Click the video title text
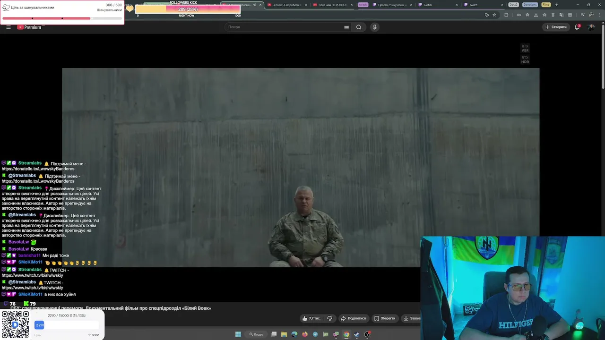 tap(111, 308)
